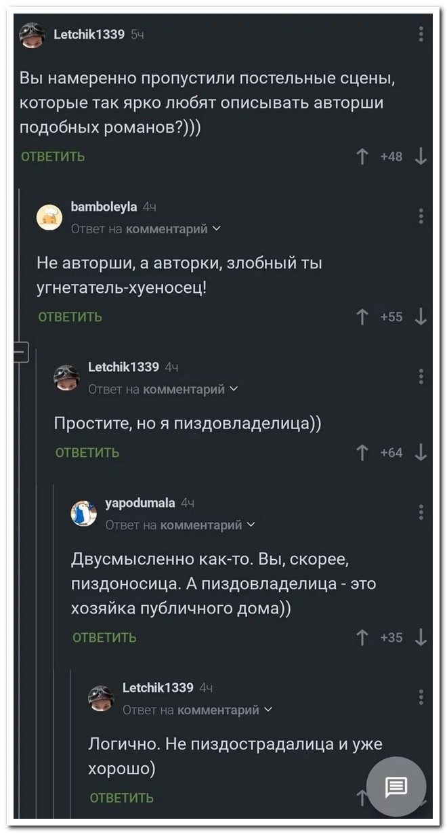Downvote yapodumala's comment rated +35

point(421,636)
